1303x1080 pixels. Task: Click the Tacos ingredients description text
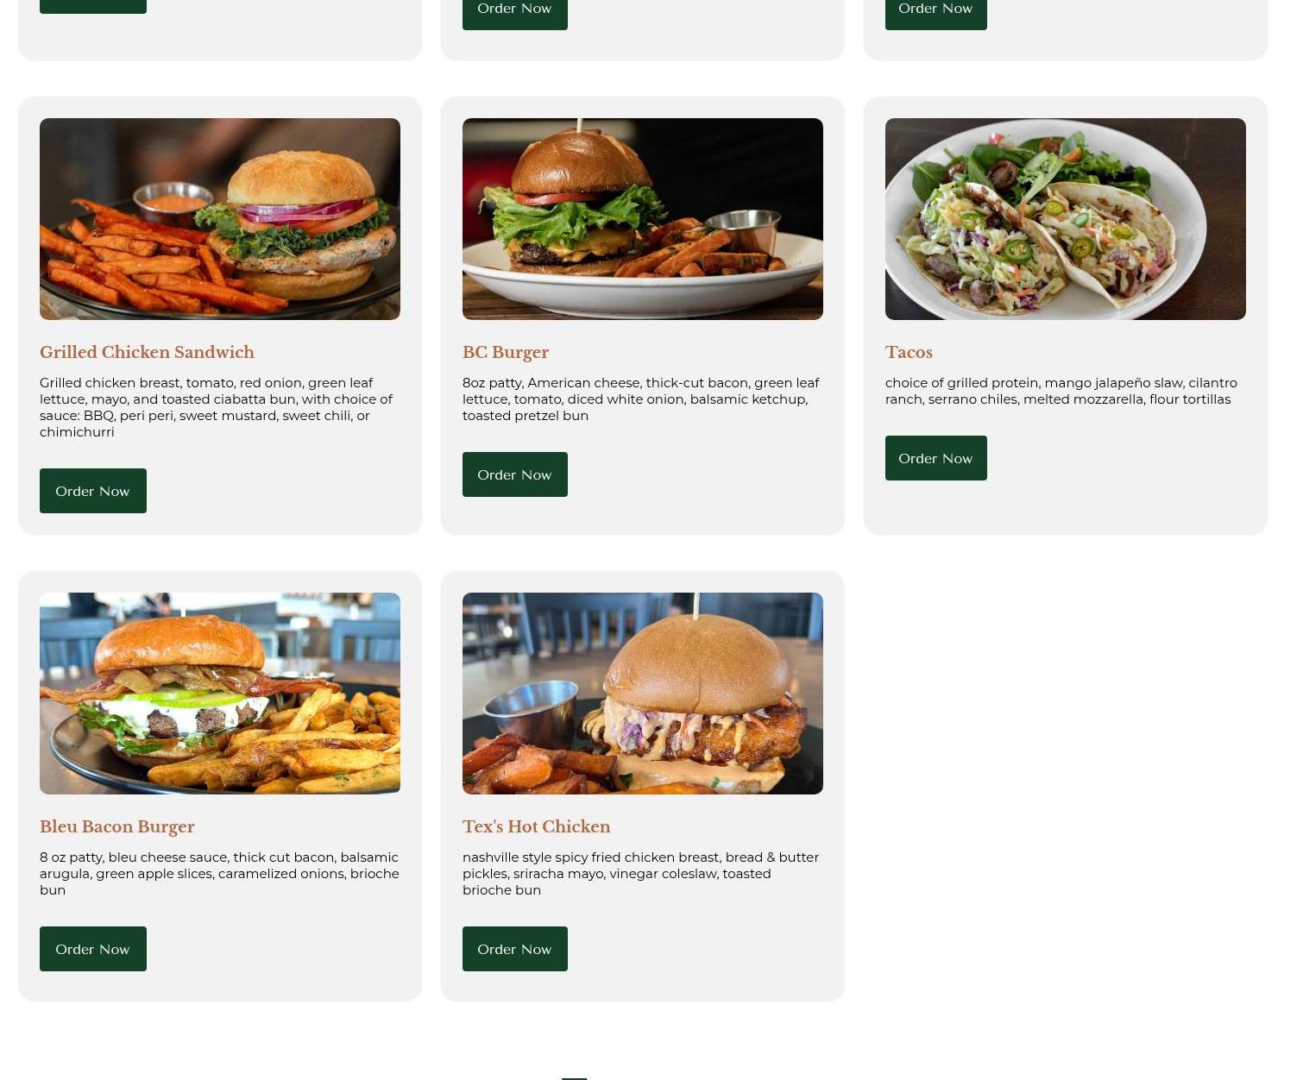coord(1061,391)
